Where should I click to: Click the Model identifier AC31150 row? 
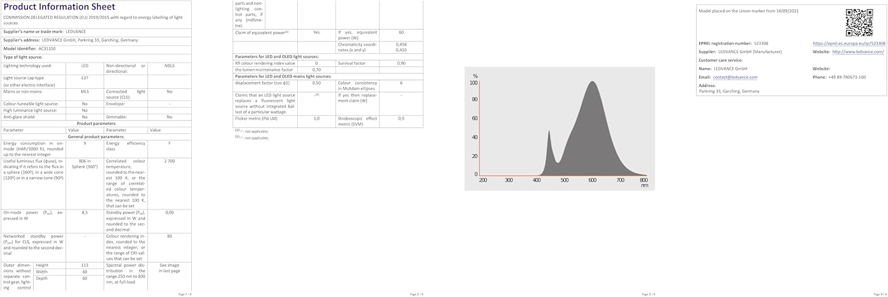click(x=30, y=49)
